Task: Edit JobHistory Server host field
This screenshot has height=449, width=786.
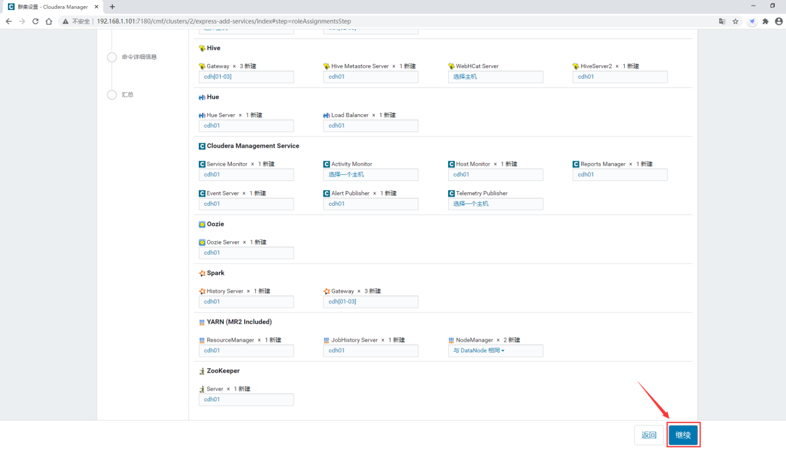Action: (371, 351)
